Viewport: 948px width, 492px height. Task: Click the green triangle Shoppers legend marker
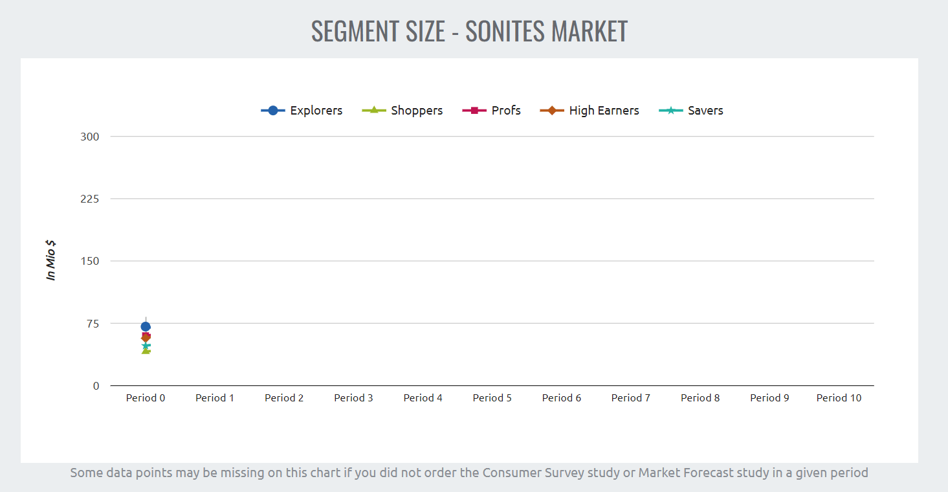tap(374, 111)
